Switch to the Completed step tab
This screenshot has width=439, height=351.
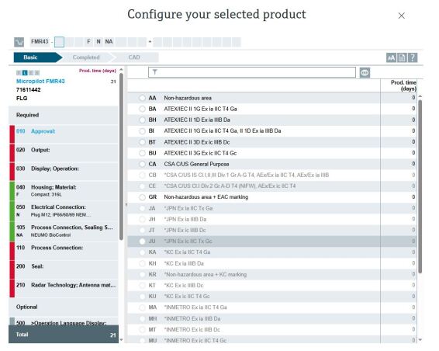86,57
